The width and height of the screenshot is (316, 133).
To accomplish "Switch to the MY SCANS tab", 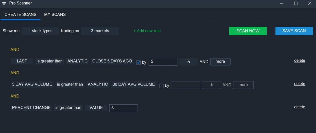I will [55, 15].
